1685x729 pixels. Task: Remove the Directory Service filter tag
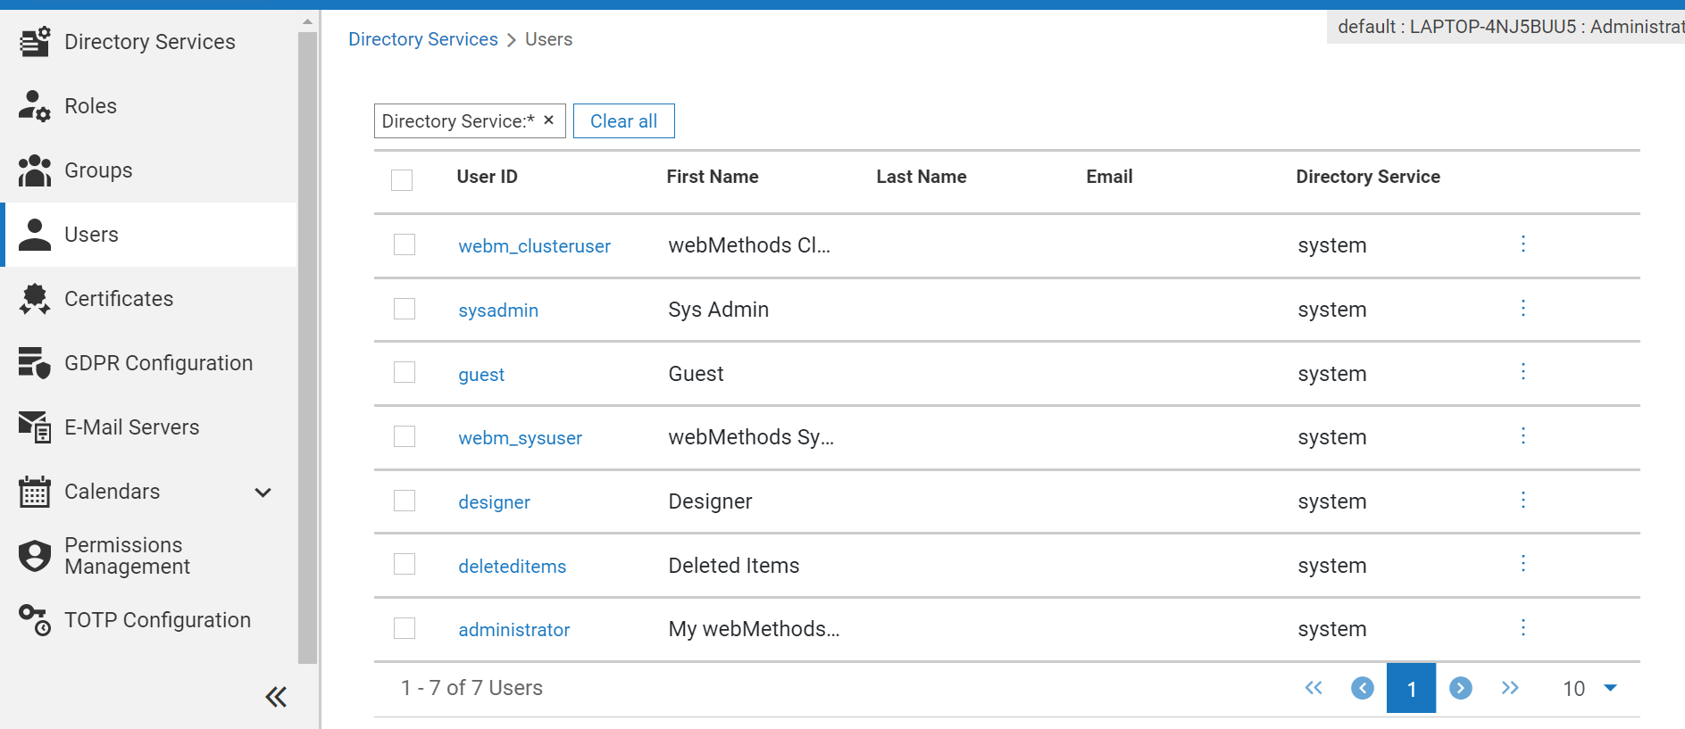[549, 120]
